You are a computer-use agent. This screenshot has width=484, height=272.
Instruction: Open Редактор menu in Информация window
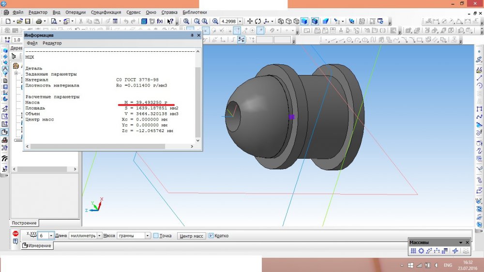pyautogui.click(x=52, y=43)
